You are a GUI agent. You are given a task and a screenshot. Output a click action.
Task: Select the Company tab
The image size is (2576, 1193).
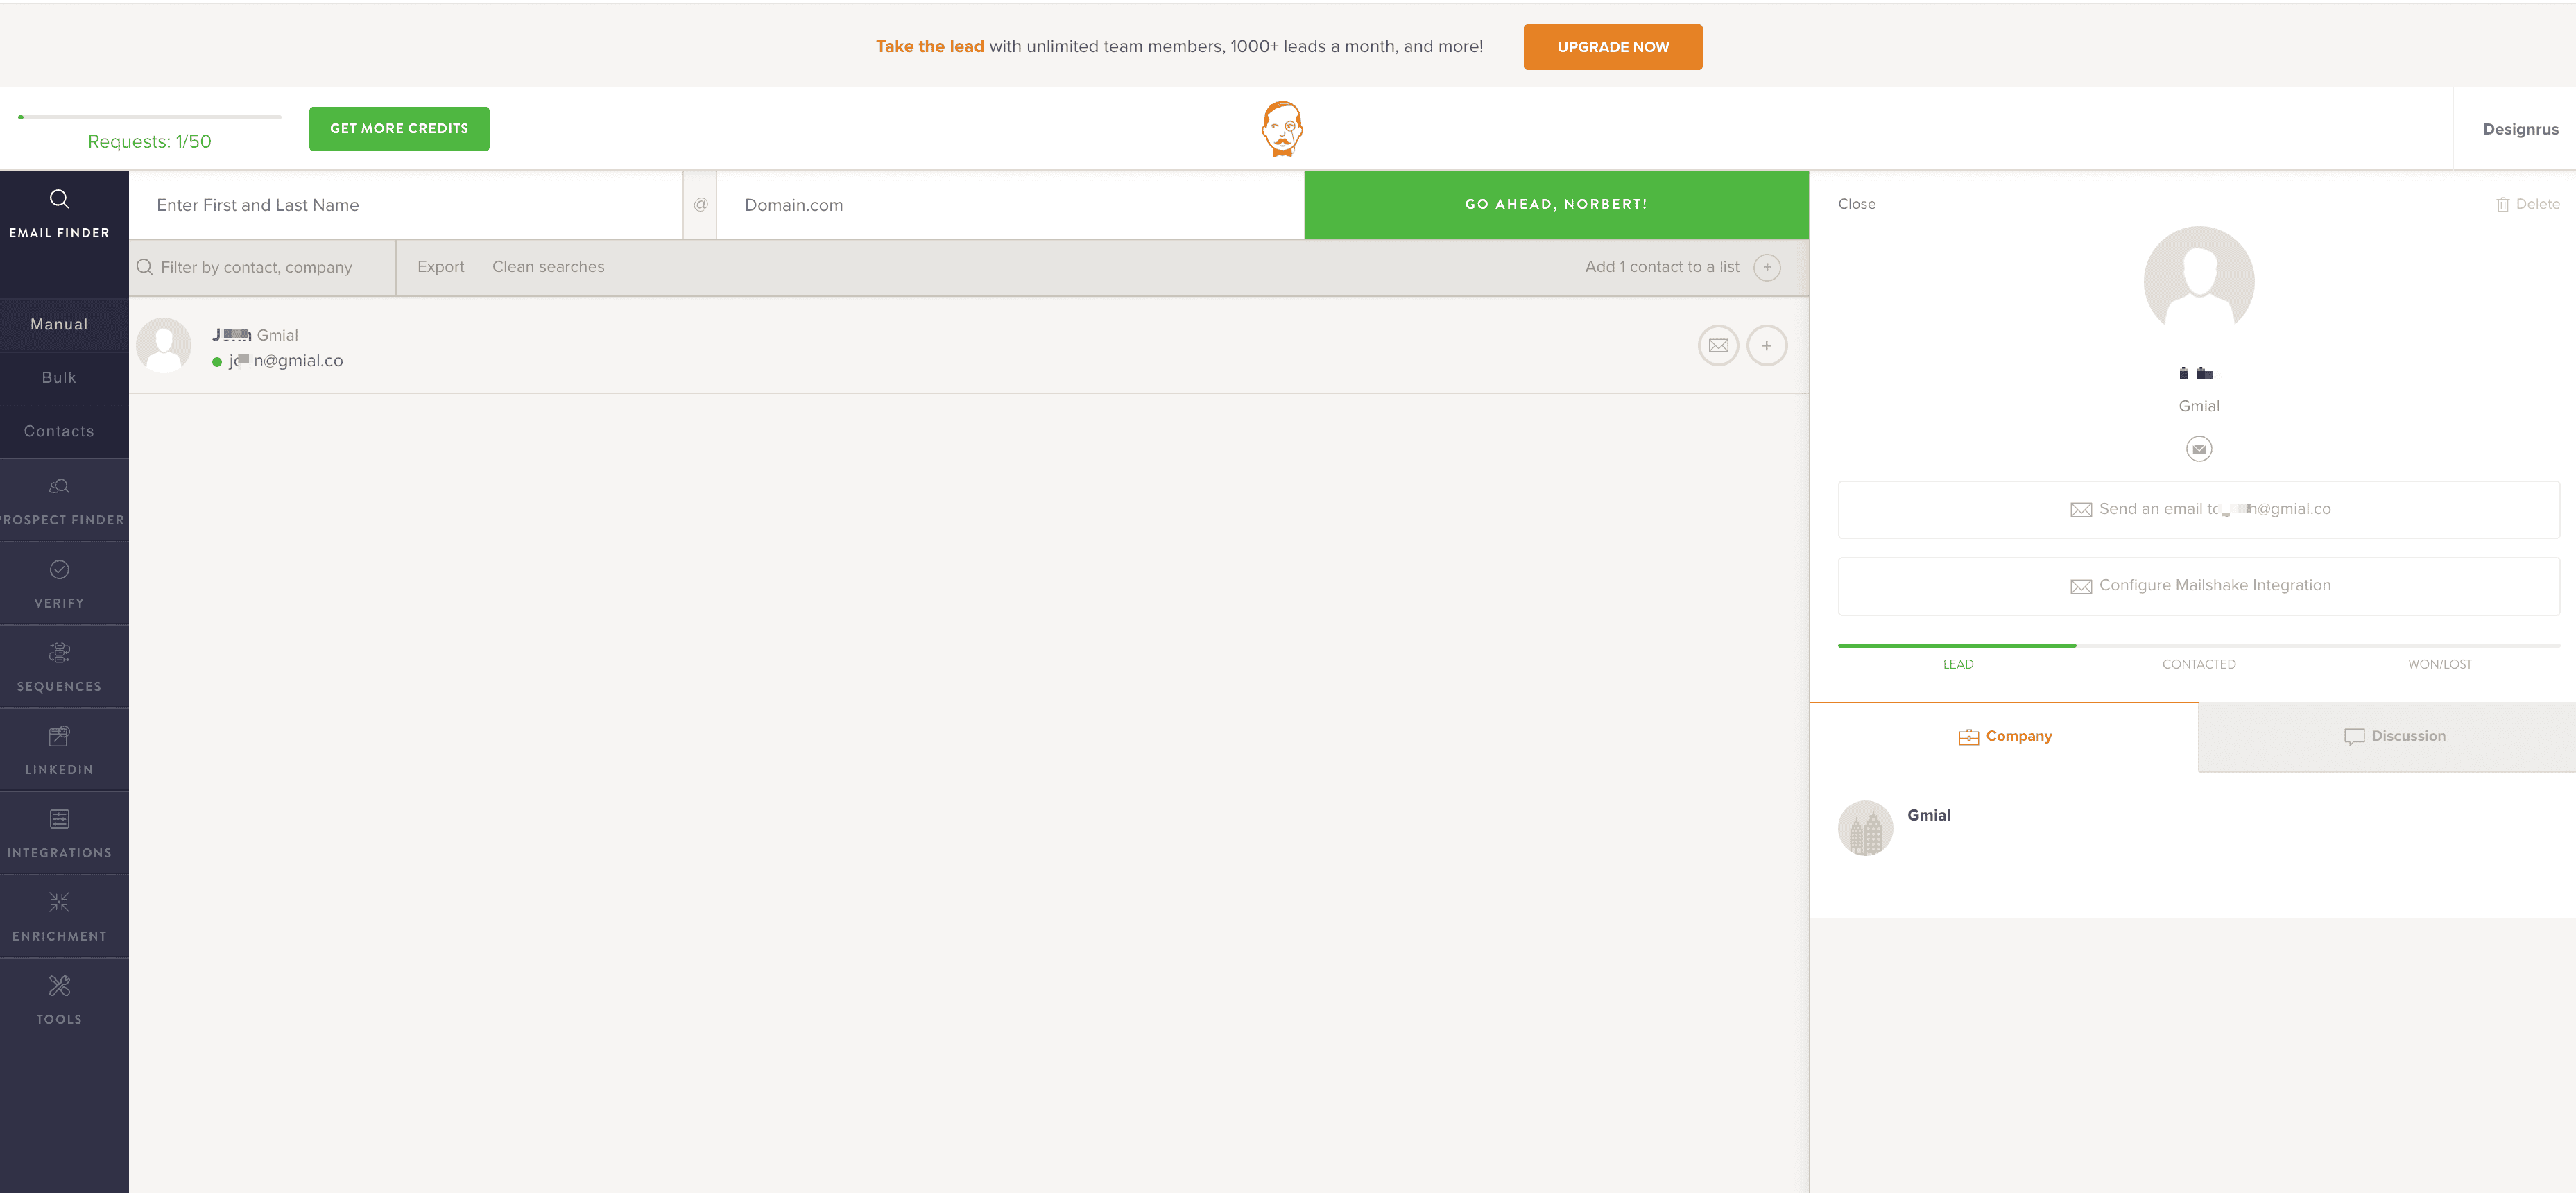pos(2004,736)
